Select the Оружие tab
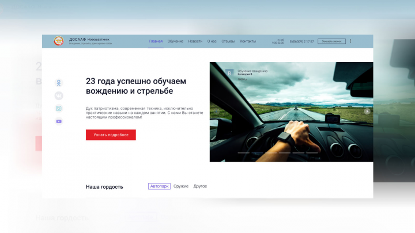 (181, 186)
